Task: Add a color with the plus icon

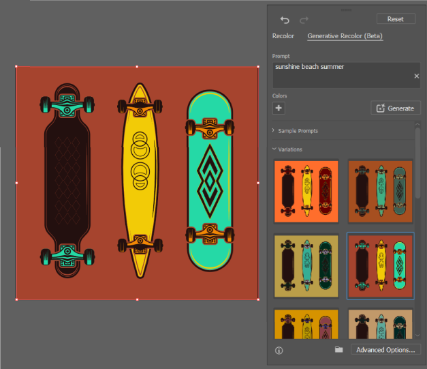Action: pyautogui.click(x=279, y=108)
